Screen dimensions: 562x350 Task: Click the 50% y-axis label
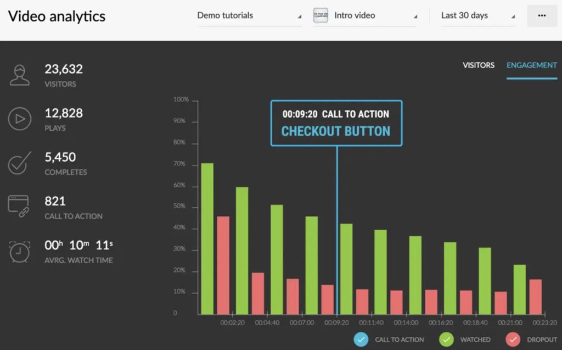pyautogui.click(x=179, y=206)
